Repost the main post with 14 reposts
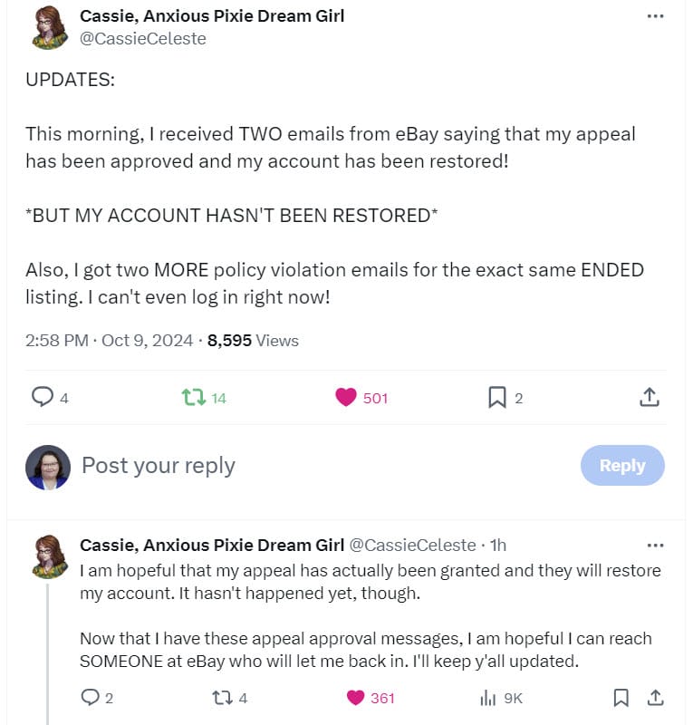 pyautogui.click(x=193, y=397)
